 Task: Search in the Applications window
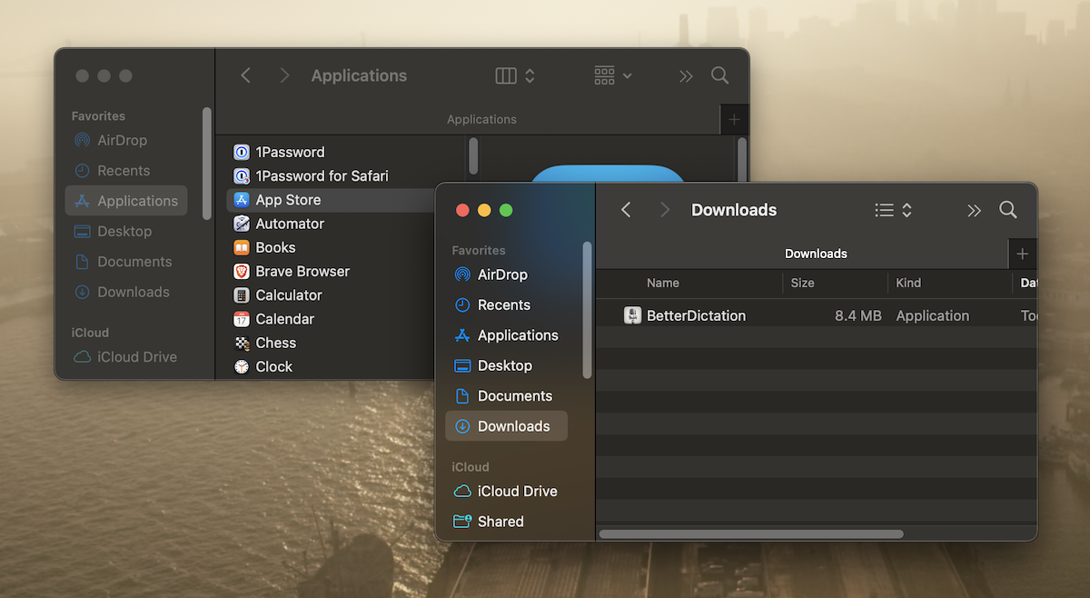tap(720, 75)
